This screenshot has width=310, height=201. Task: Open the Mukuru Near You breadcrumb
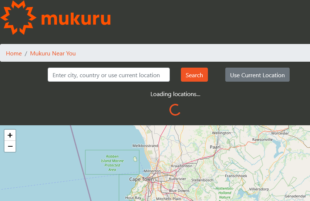(53, 54)
